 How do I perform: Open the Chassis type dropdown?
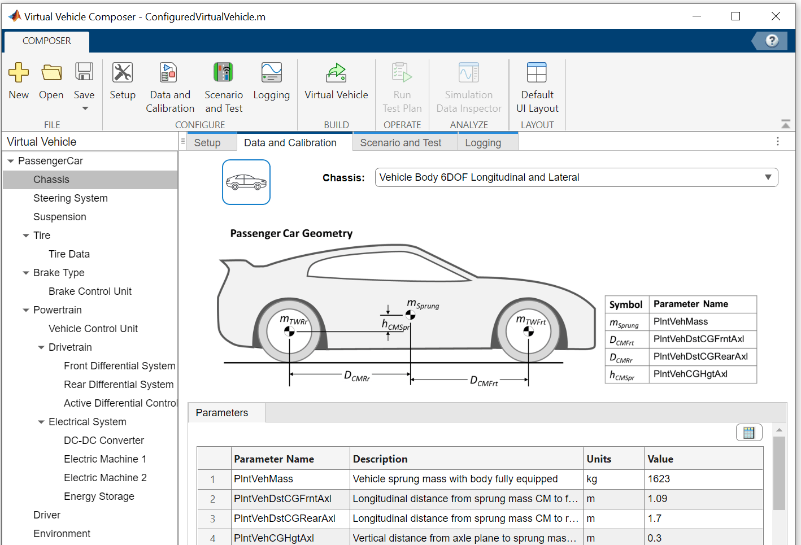point(577,177)
